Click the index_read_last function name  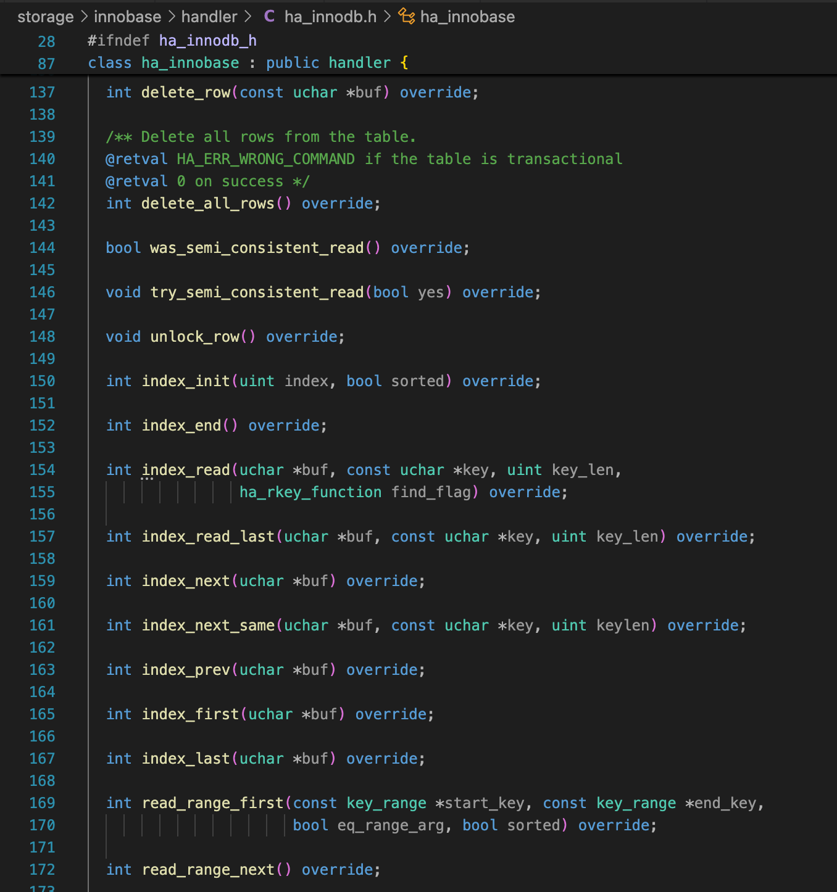coord(208,537)
